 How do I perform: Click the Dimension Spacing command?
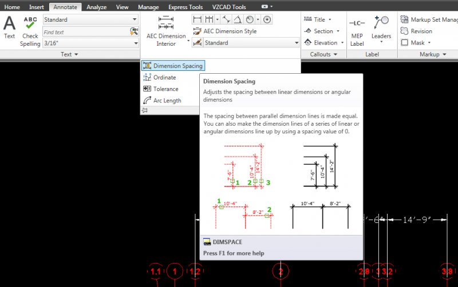[x=172, y=66]
